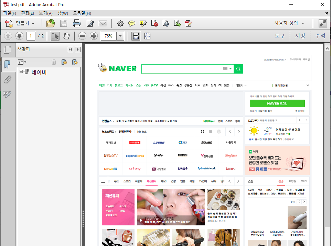Image resolution: width=331 pixels, height=246 pixels.
Task: Go to next page arrow
Action: tap(19, 36)
